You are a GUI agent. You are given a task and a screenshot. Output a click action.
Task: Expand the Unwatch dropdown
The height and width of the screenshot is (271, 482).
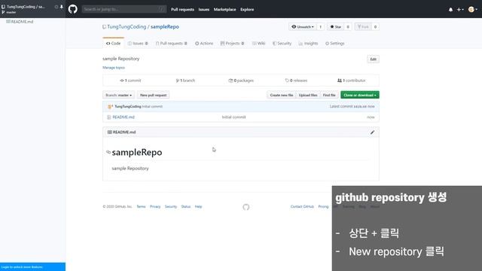point(303,27)
